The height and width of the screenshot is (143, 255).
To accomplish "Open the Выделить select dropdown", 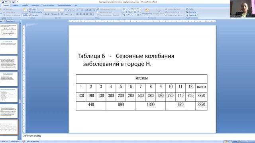I will pos(192,15).
